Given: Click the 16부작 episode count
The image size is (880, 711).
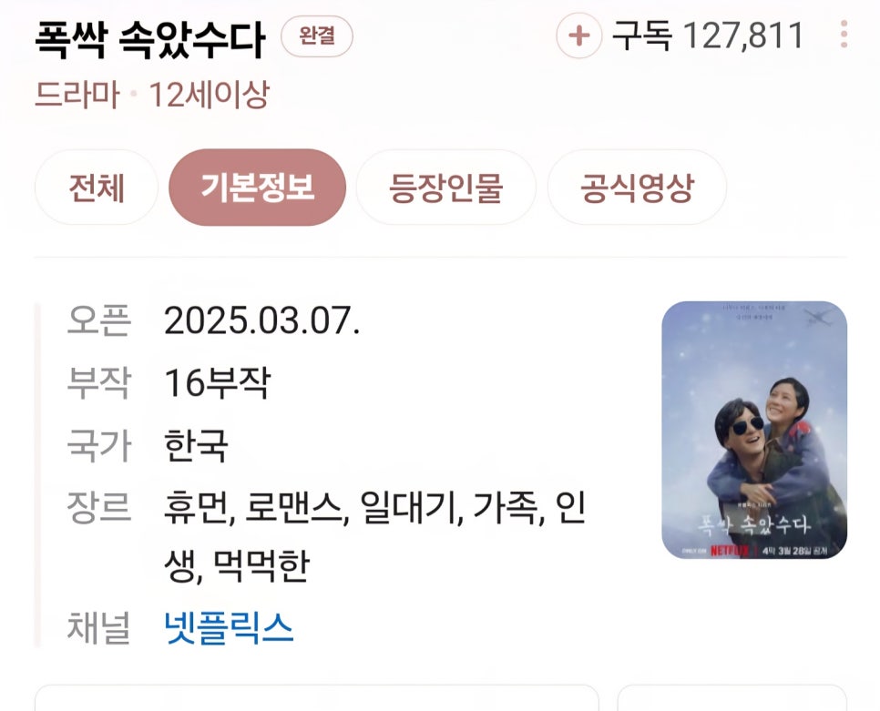Looking at the screenshot, I should tap(218, 382).
